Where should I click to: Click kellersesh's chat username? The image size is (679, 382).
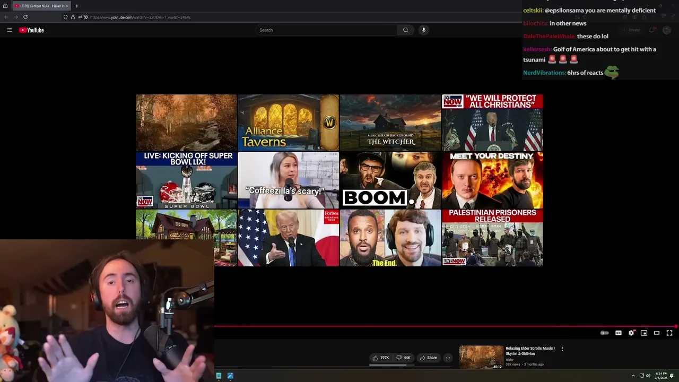coord(537,49)
